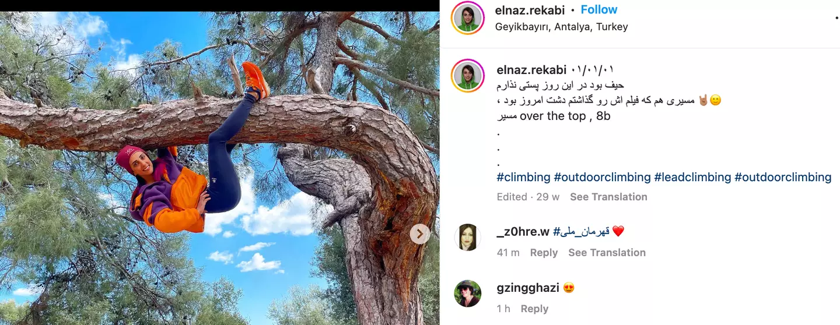Open the #climbing hashtag
The height and width of the screenshot is (325, 840).
[523, 177]
